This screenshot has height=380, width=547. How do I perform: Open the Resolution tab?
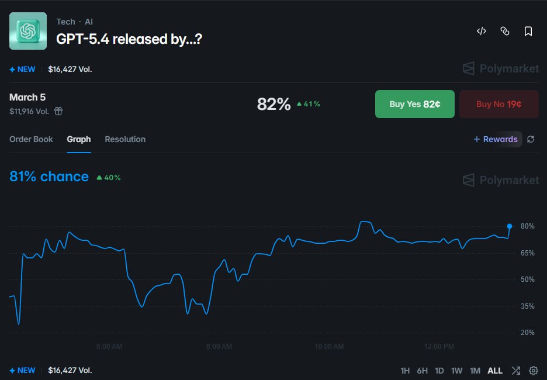125,139
